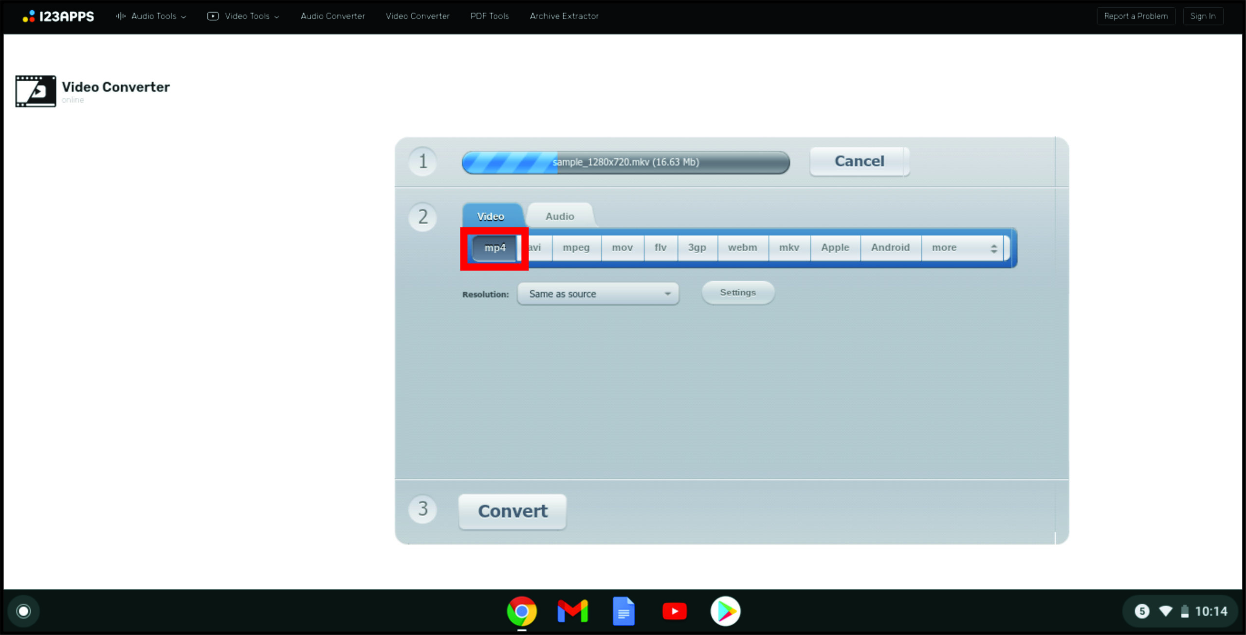Open the Resolution dropdown
This screenshot has height=635, width=1246.
pos(598,294)
